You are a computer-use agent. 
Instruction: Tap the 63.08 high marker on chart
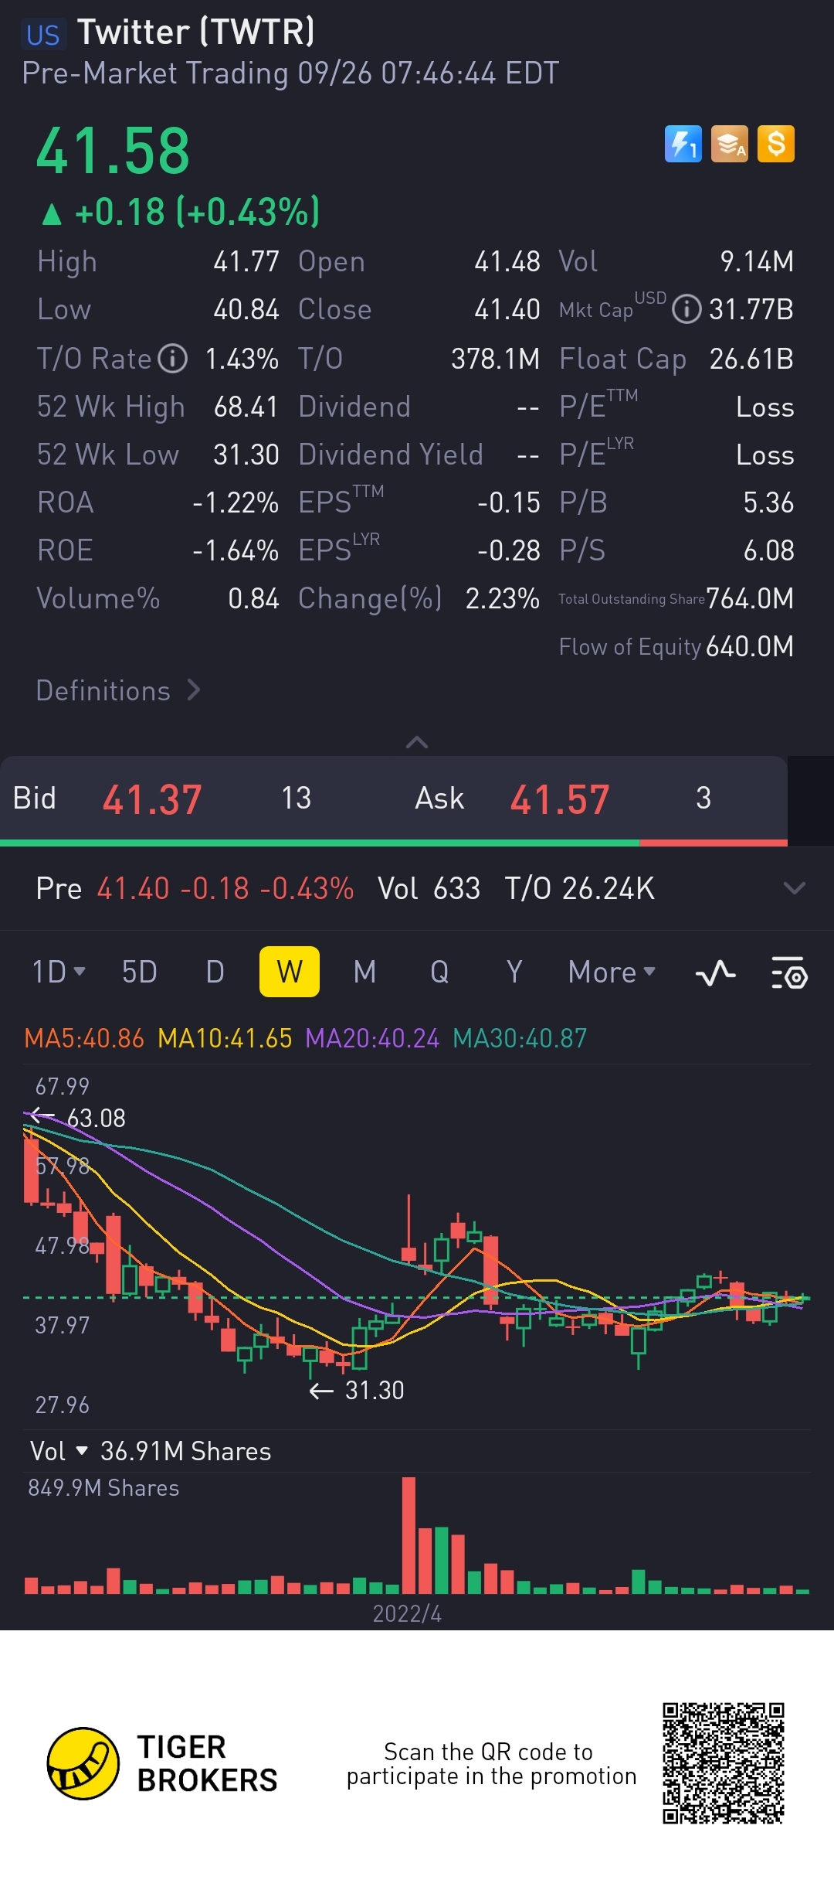[78, 1118]
